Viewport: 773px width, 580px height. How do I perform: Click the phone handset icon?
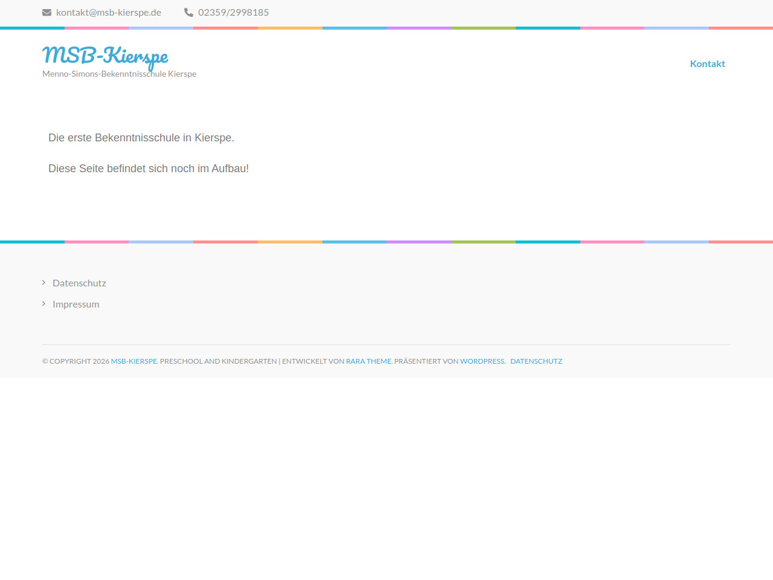click(188, 12)
